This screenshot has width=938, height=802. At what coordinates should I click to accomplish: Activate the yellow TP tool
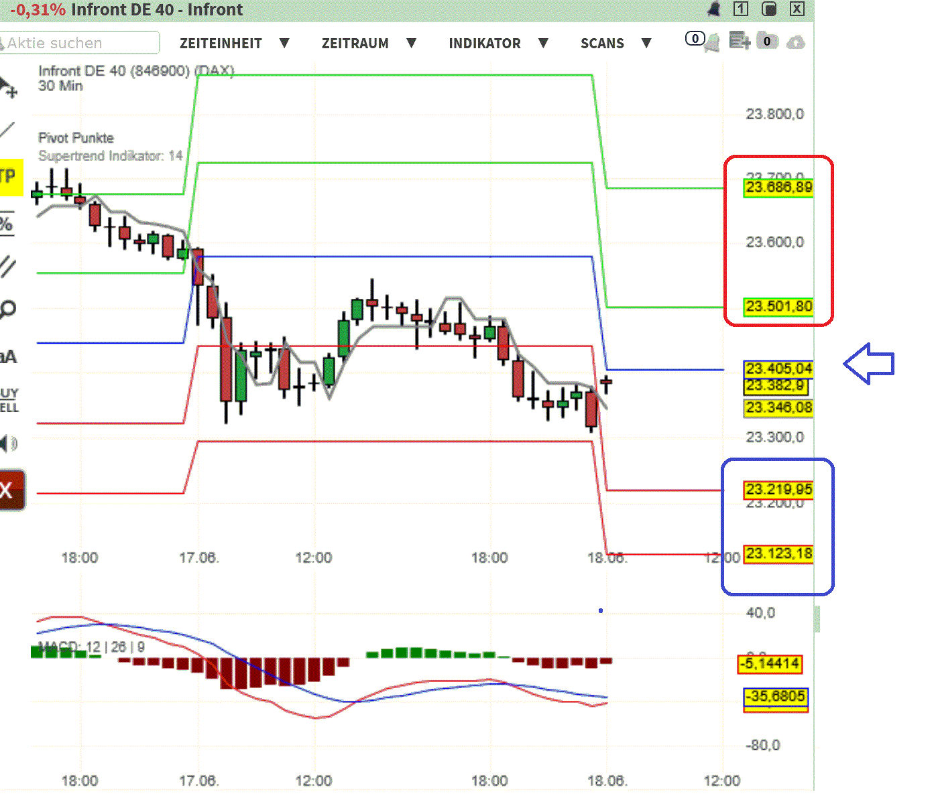pyautogui.click(x=8, y=176)
